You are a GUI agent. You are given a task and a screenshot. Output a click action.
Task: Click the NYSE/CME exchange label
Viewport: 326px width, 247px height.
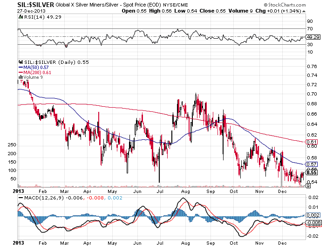click(x=176, y=5)
